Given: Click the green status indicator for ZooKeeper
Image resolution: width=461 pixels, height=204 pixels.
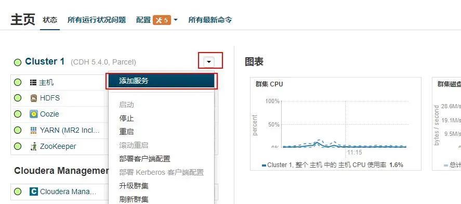Looking at the screenshot, I should [18, 146].
